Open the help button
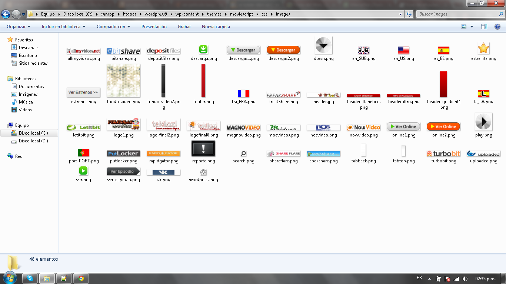Image resolution: width=506 pixels, height=284 pixels. (x=497, y=27)
